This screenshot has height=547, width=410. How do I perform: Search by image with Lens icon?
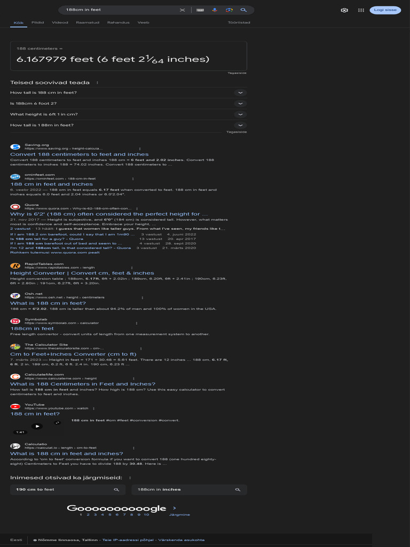pos(229,10)
